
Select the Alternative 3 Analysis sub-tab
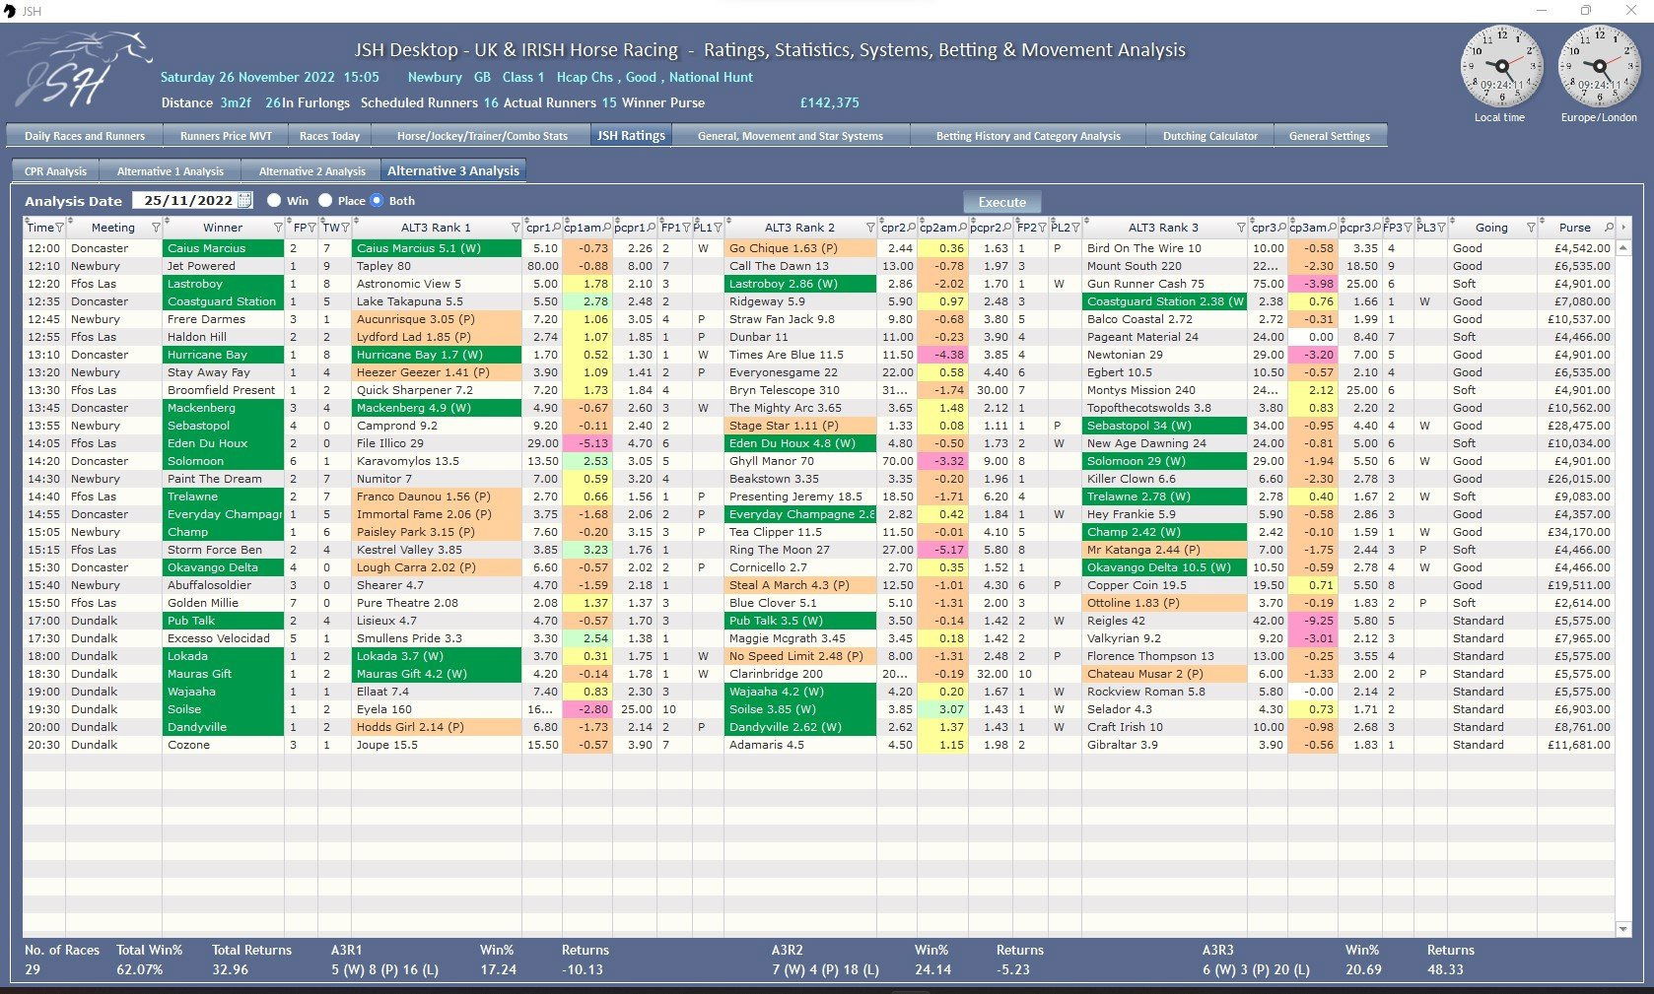click(x=453, y=170)
